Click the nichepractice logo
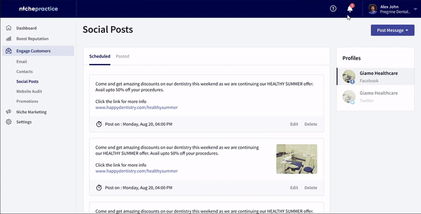421x214 pixels. [38, 8]
